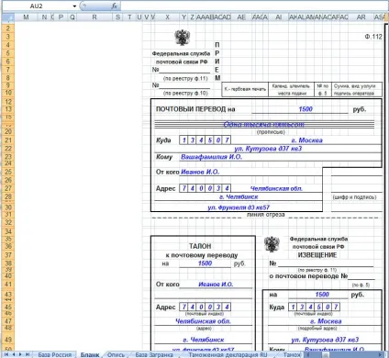Click the 'Сумма, вид услуги' box

tap(357, 89)
